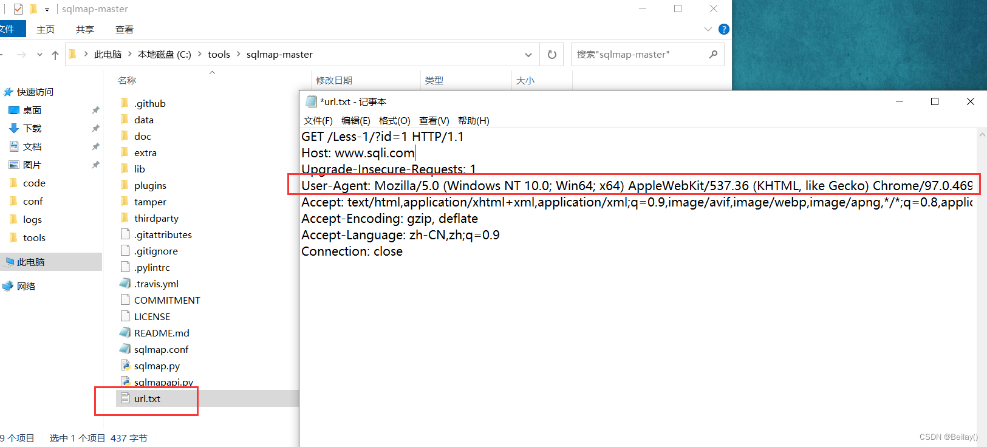Click the url.txt text file icon
Image resolution: width=987 pixels, height=447 pixels.
[x=125, y=398]
